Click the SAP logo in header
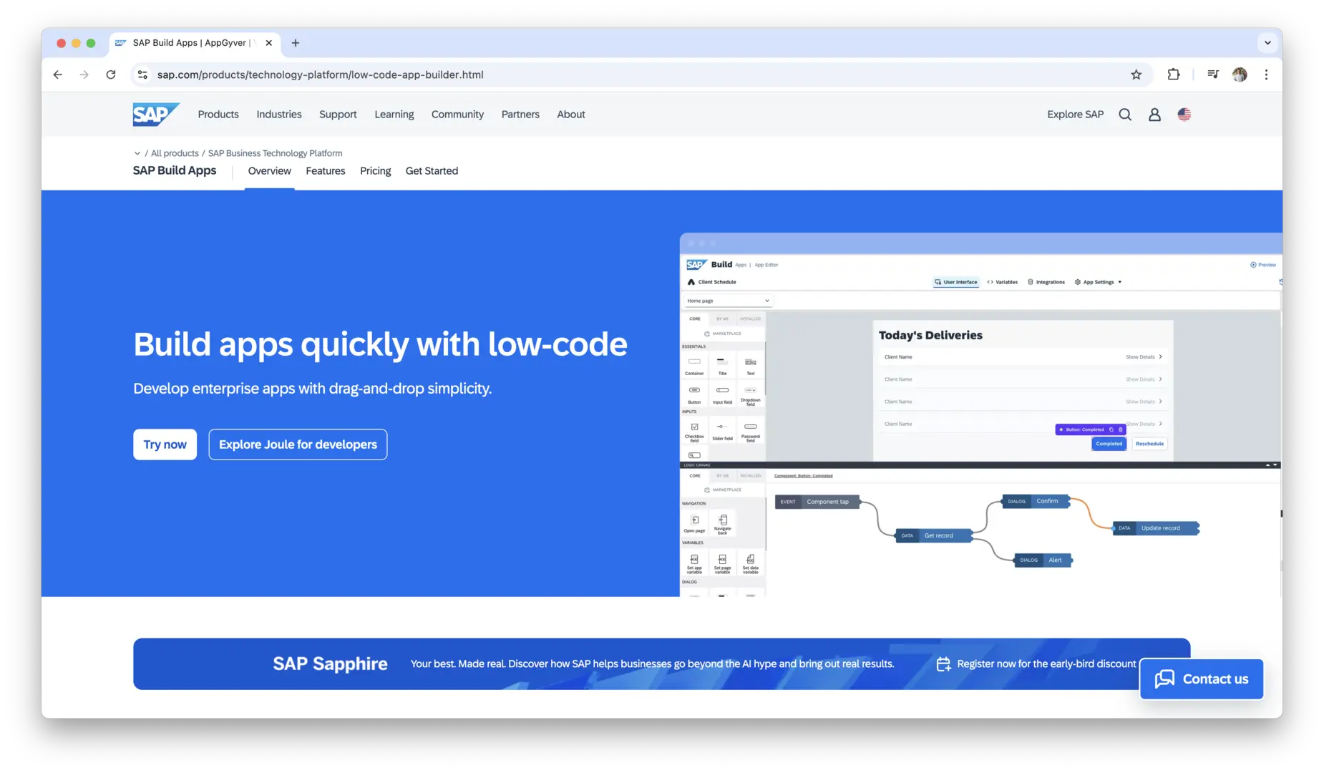The image size is (1324, 773). tap(155, 114)
